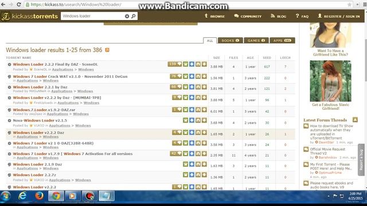Open the 76 comments badge for Windows 7 Loader Crack
Image resolution: width=367 pixels, height=206 pixels.
coord(176,76)
